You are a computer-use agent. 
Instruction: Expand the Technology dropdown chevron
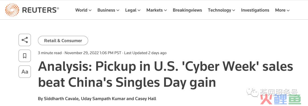pyautogui.click(x=234, y=11)
